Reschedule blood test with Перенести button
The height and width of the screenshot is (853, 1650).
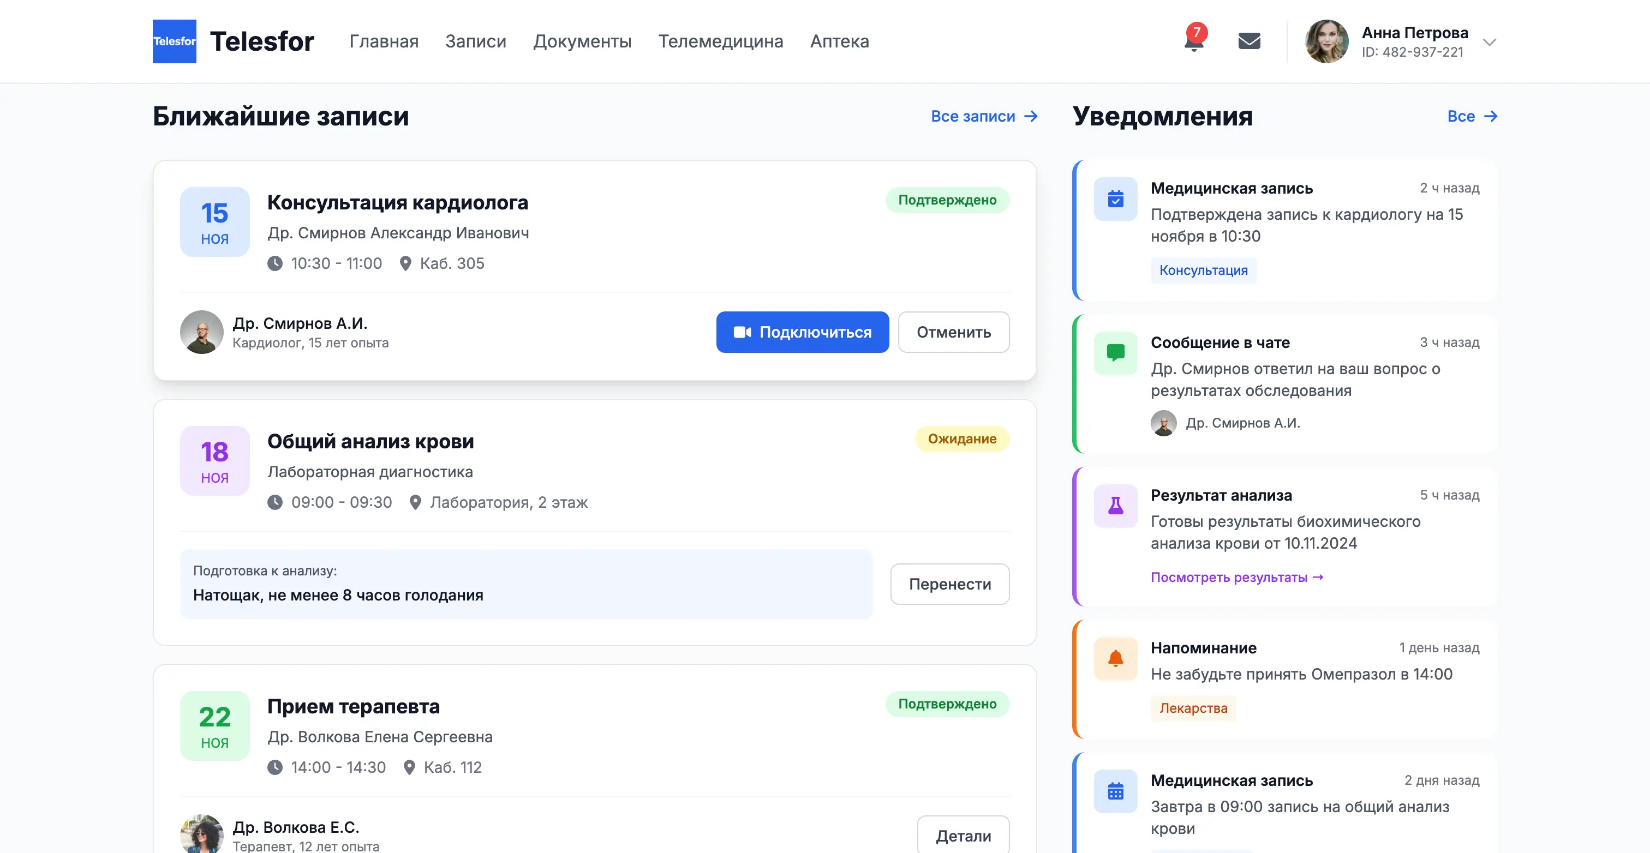tap(950, 584)
